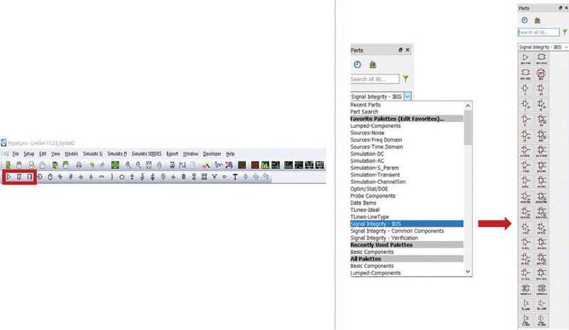Click Recent Parts clock icon in middle Parts panel

click(x=358, y=65)
